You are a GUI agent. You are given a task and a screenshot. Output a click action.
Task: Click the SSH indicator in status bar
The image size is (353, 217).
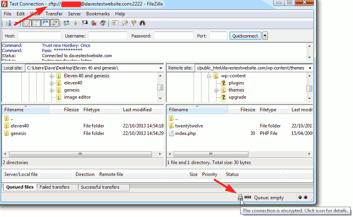(x=248, y=197)
